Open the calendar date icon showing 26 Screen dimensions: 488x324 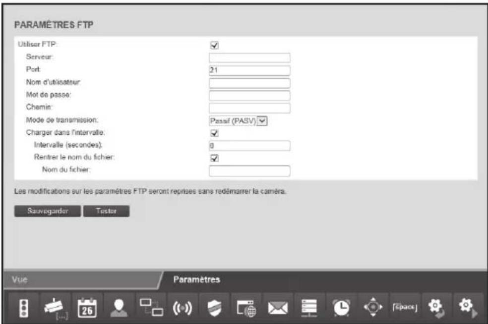(x=87, y=308)
